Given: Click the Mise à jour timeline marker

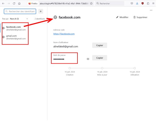Looking at the screenshot, I should tap(102, 68).
